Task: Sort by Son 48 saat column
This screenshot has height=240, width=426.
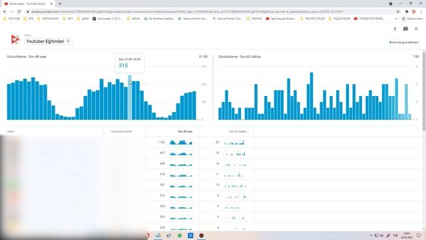Action: pyautogui.click(x=185, y=131)
